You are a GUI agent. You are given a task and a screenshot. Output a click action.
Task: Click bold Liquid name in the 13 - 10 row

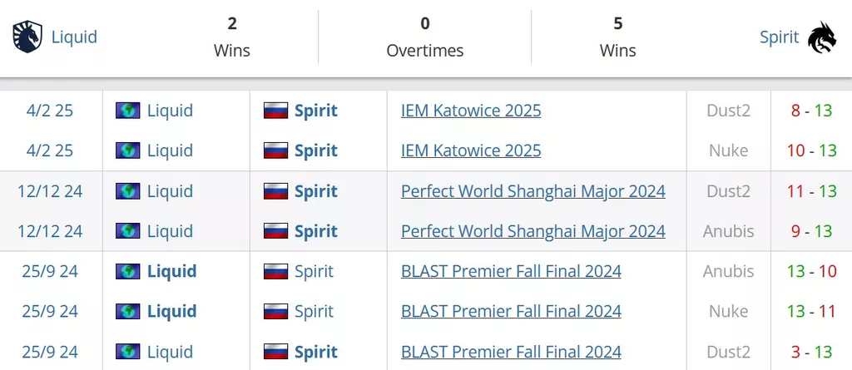171,271
